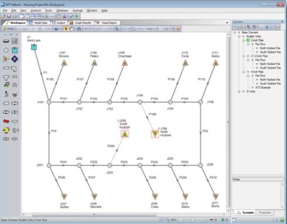The width and height of the screenshot is (287, 224).
Task: Click the zoom slider in status bar
Action: [x=193, y=220]
